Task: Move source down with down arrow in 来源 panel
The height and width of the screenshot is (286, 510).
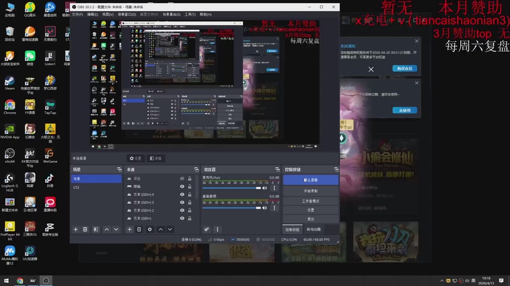Action: click(170, 229)
